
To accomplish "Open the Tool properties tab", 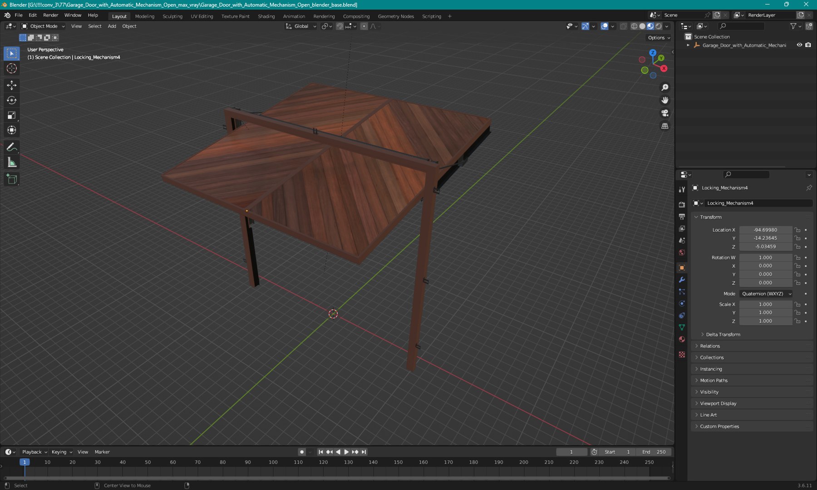I will 682,190.
